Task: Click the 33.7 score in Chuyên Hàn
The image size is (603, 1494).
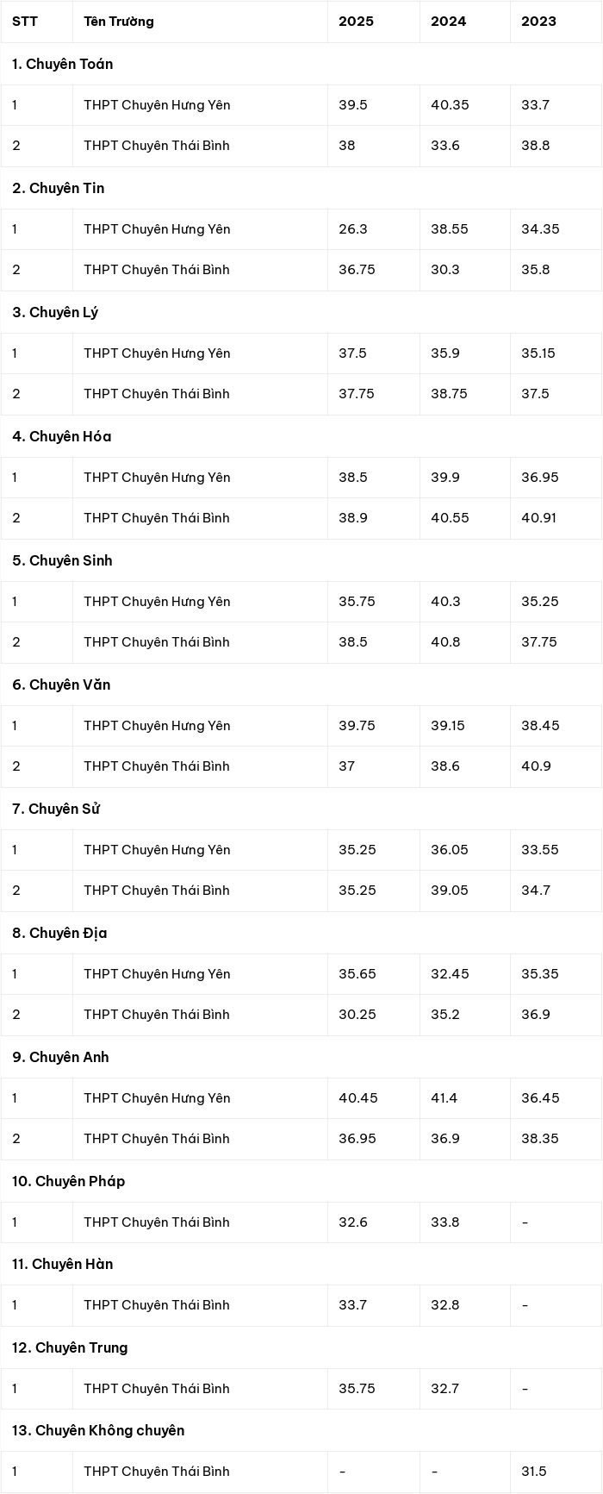Action: [353, 1305]
